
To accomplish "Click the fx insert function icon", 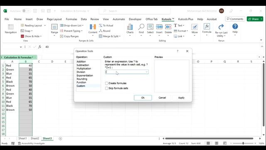I will point(39,47).
